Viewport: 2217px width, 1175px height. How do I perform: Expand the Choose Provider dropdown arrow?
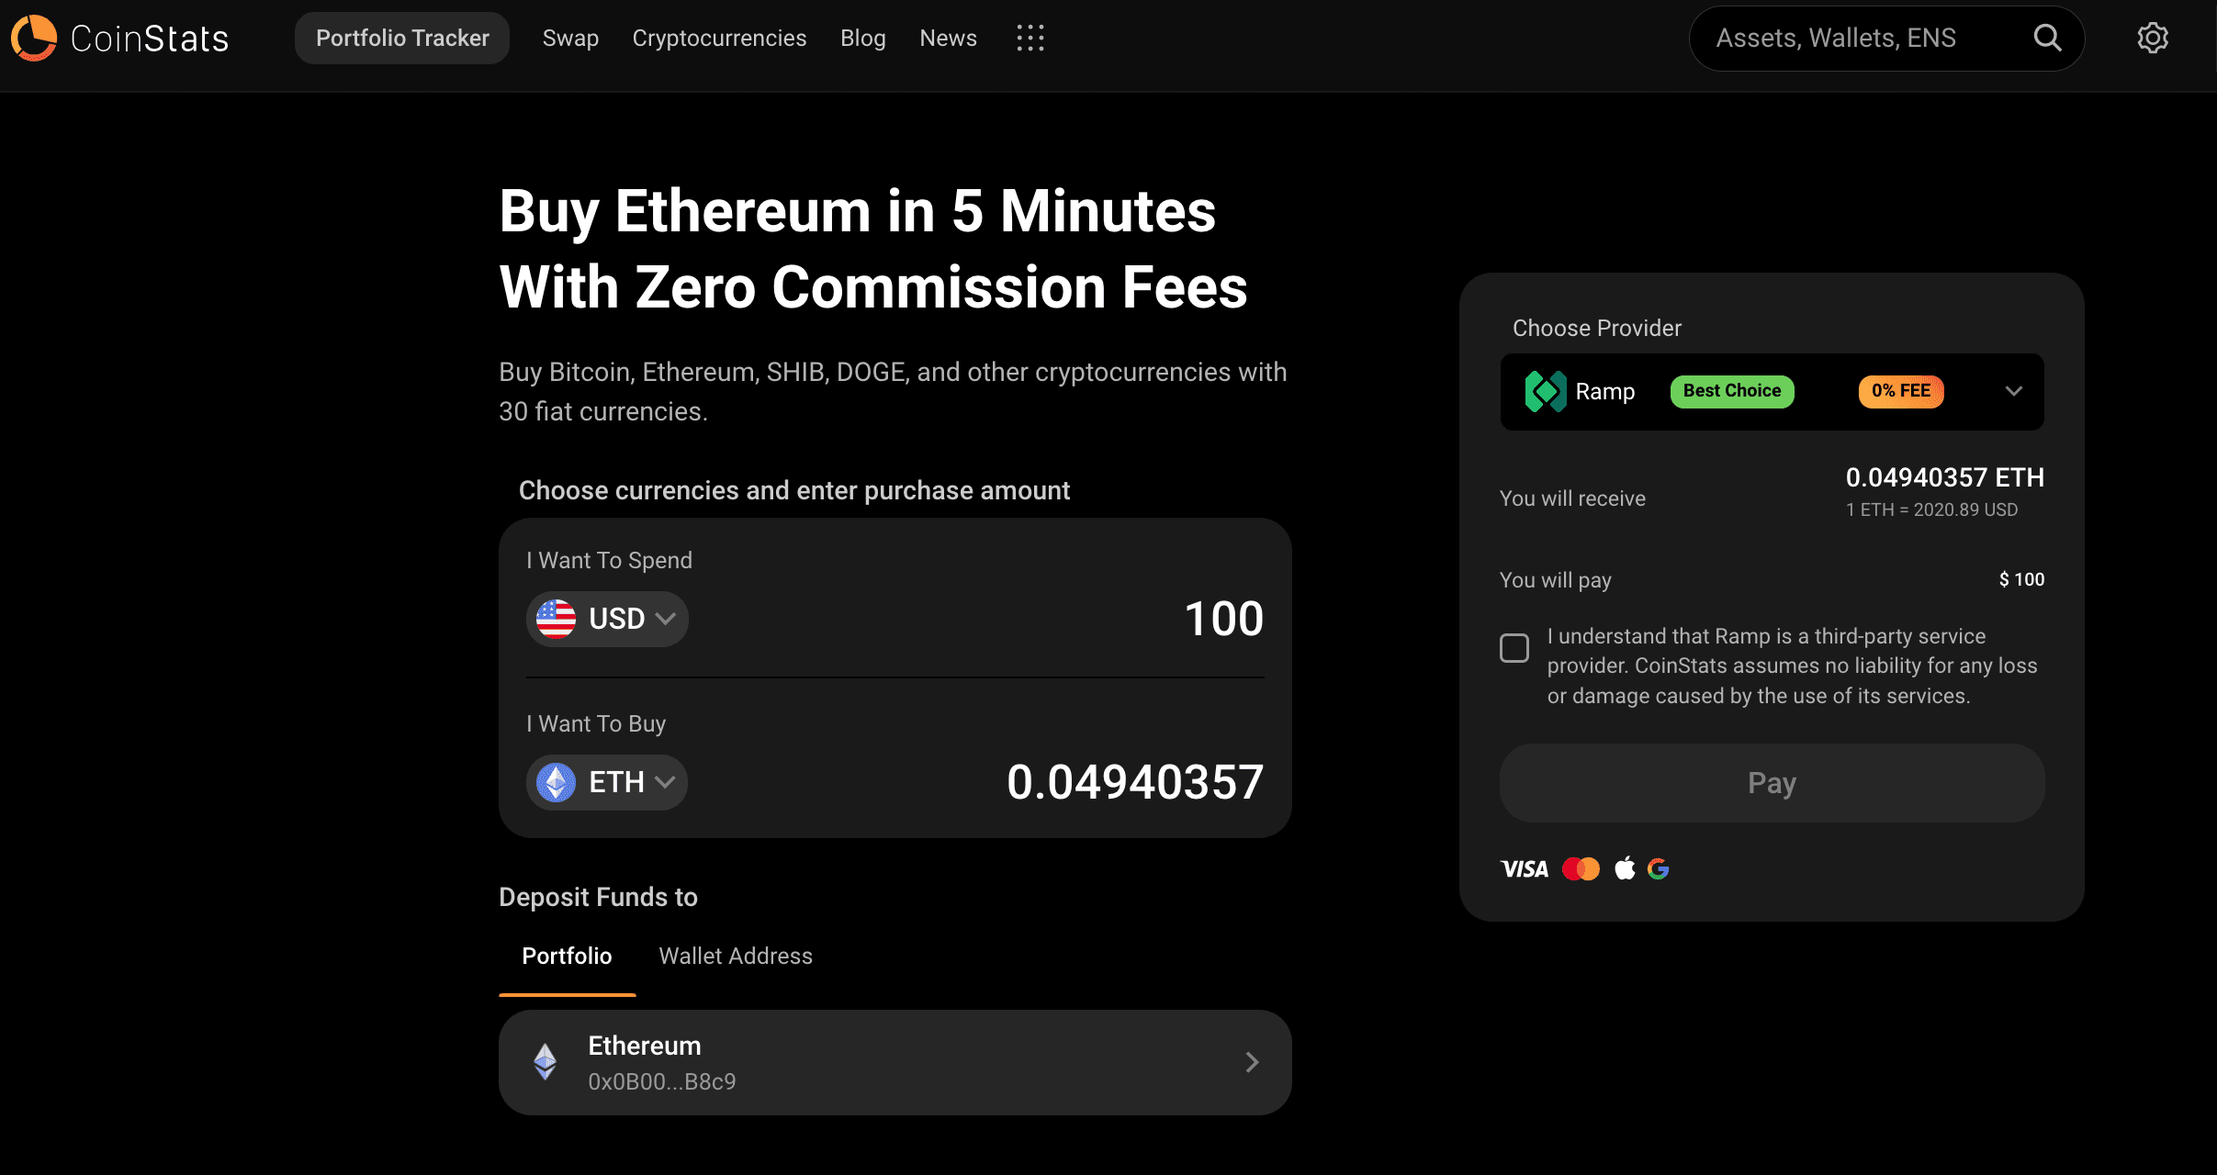pos(2014,392)
